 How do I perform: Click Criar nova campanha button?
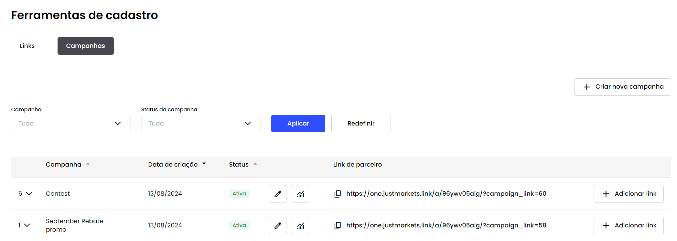pyautogui.click(x=622, y=87)
